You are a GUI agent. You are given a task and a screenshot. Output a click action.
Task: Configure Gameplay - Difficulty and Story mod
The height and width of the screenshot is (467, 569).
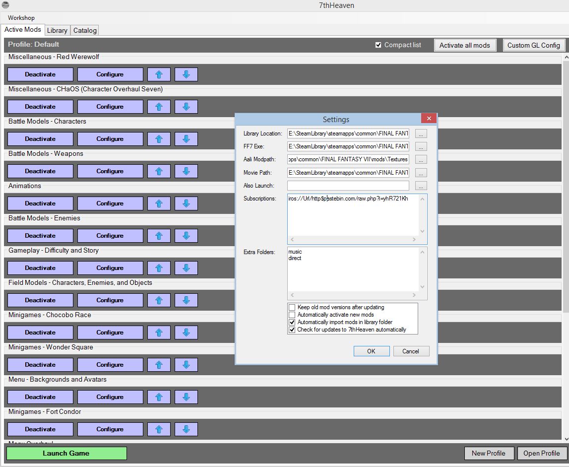pyautogui.click(x=110, y=268)
